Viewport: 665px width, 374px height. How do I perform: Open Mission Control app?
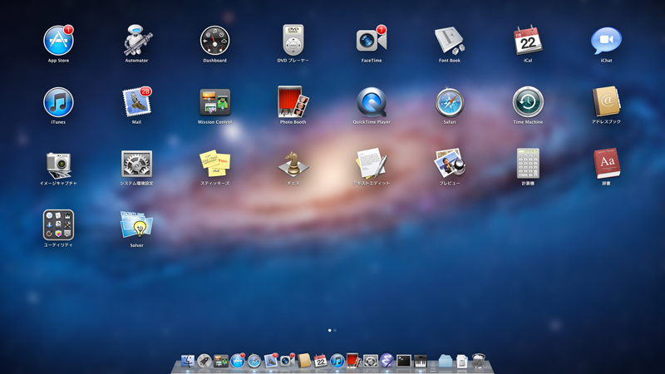[214, 102]
